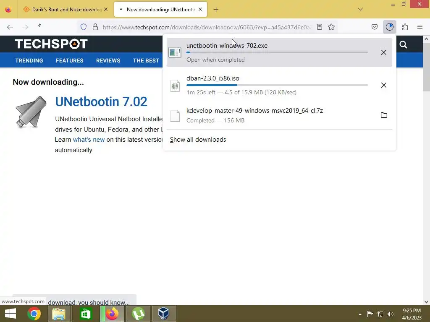Click the TechSpot logo
Screen dimensions: 430x322
(x=51, y=44)
